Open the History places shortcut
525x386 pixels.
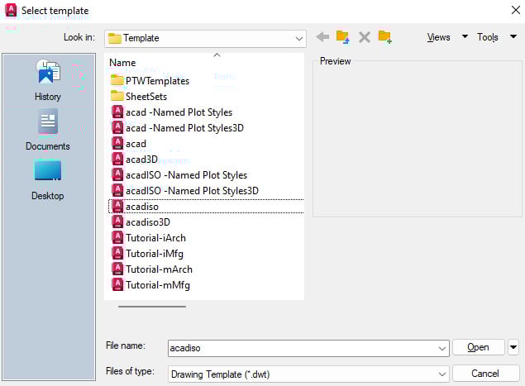[48, 80]
